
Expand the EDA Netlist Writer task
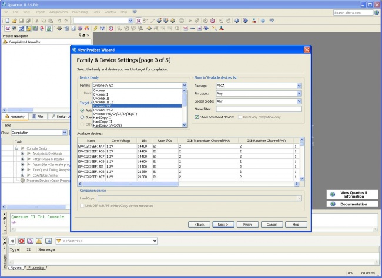click(23, 175)
